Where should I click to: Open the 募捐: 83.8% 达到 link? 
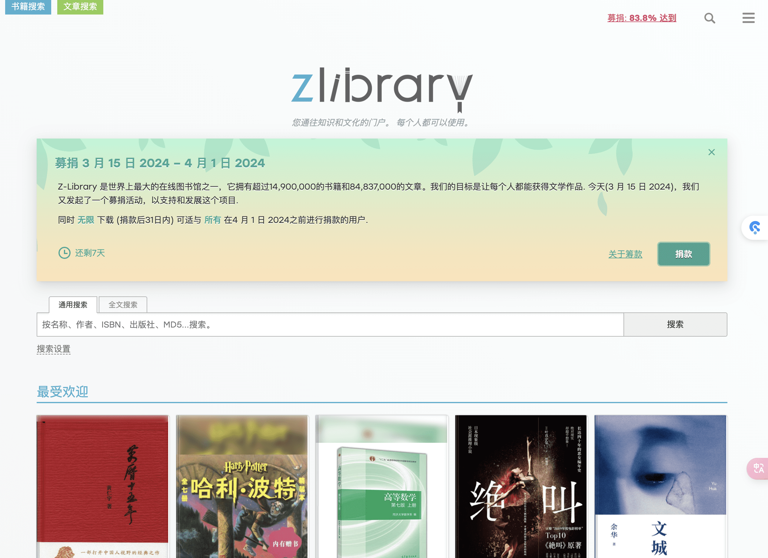pyautogui.click(x=642, y=18)
